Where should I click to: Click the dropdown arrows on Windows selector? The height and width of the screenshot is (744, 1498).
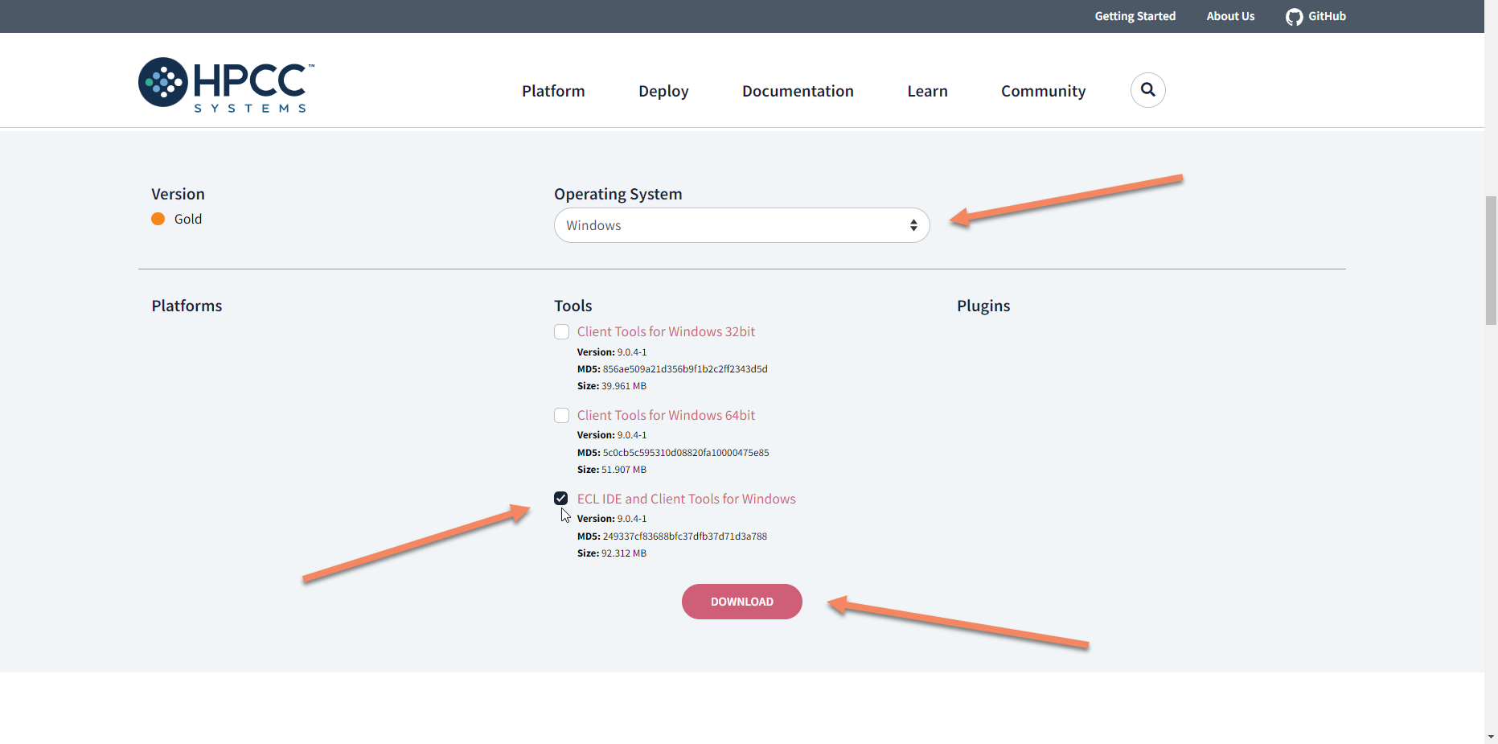[913, 225]
